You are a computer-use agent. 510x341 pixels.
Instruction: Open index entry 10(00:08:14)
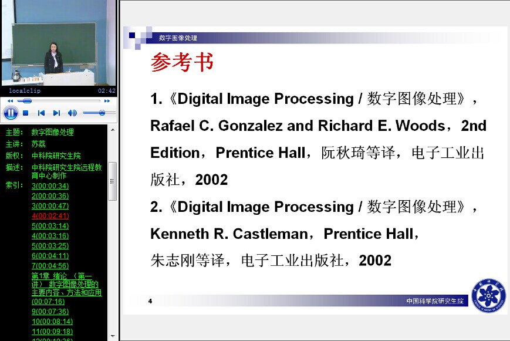tap(52, 322)
